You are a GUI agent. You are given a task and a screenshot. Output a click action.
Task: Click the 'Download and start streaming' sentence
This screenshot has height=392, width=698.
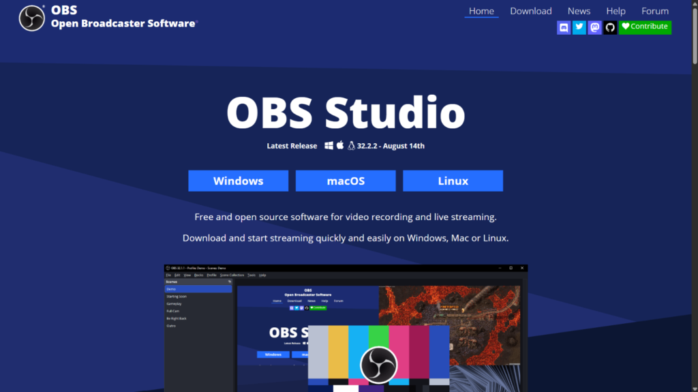tap(346, 238)
